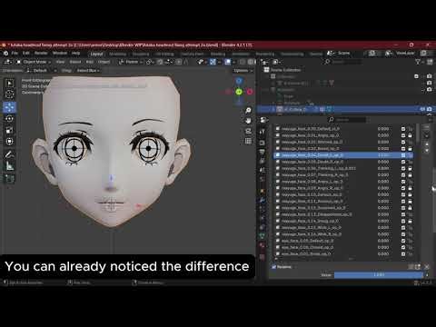The height and width of the screenshot is (327, 436).
Task: Open the Tool properties tab
Action: point(263,132)
